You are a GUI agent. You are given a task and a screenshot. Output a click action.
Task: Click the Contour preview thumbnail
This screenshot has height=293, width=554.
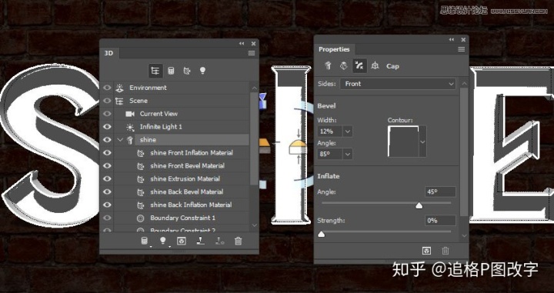(403, 142)
